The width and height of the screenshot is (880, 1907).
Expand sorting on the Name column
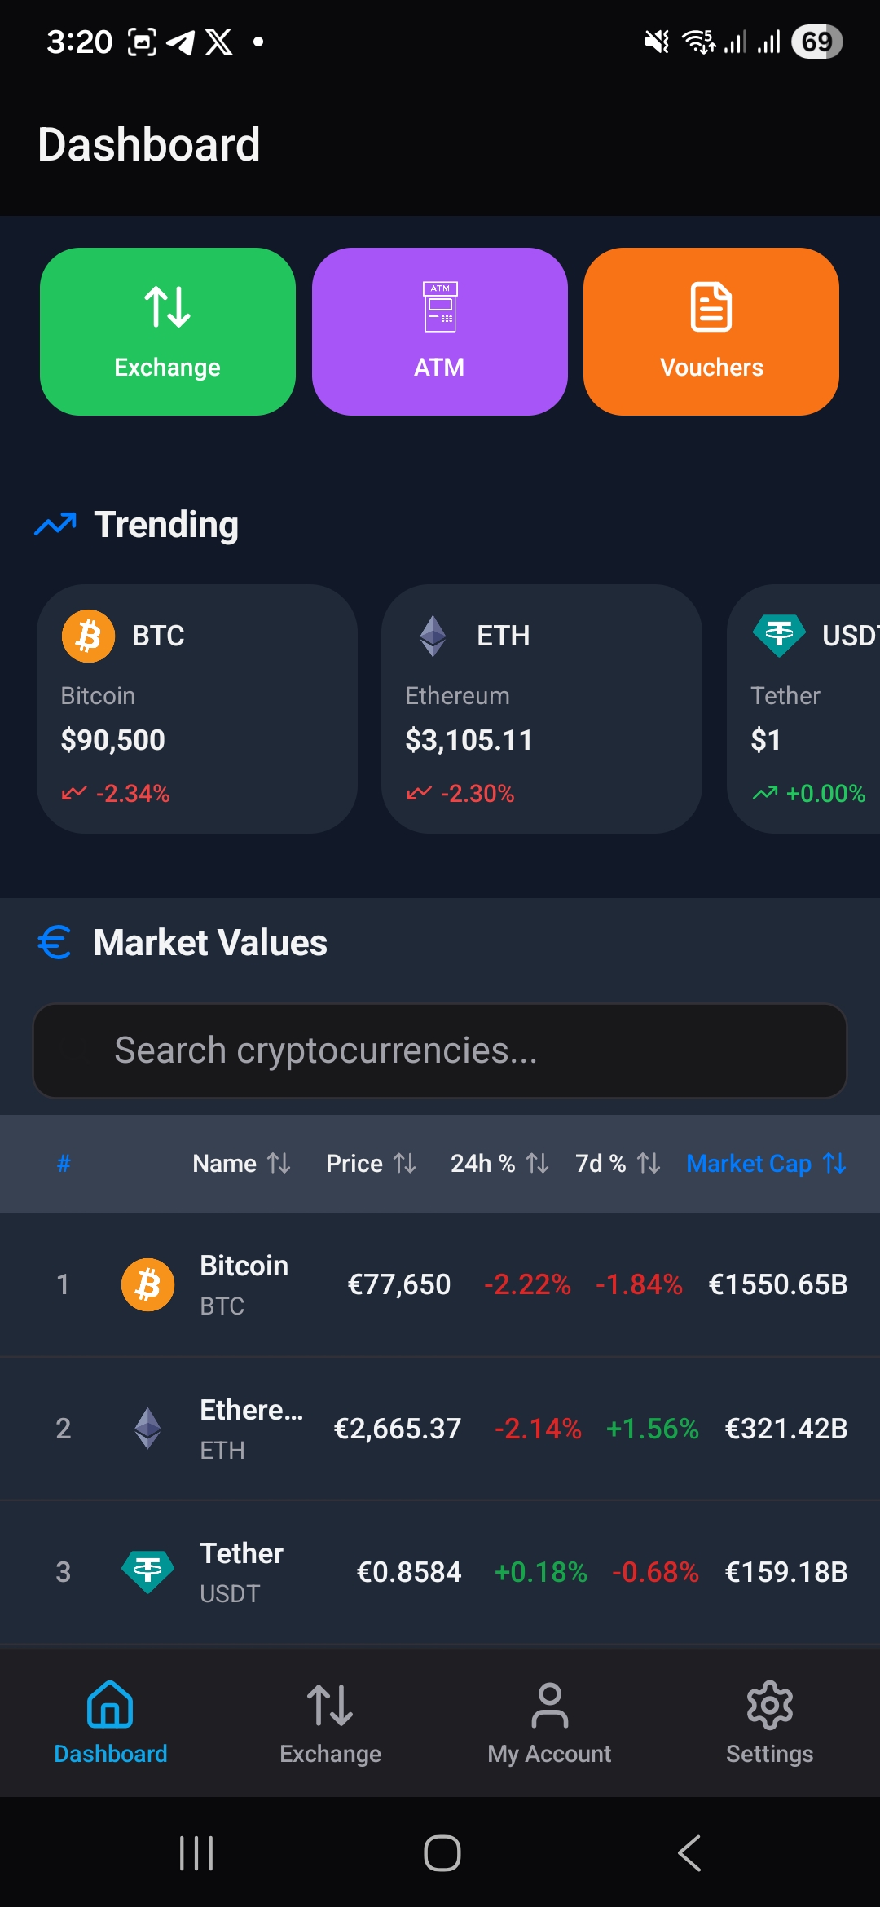279,1164
